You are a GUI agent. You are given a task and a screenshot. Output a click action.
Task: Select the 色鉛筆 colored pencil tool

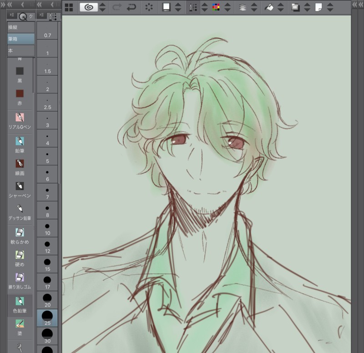[20, 305]
